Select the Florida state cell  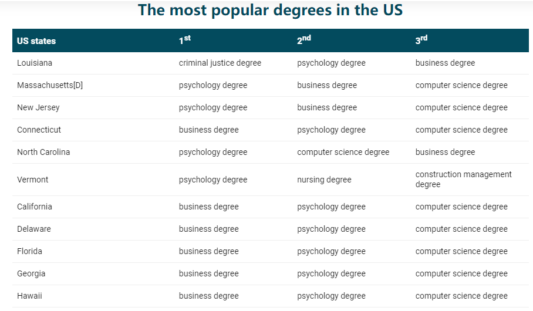pos(29,251)
